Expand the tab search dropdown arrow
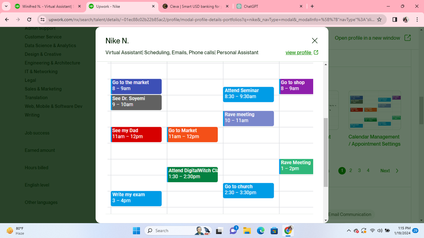The image size is (424, 238). point(6,6)
